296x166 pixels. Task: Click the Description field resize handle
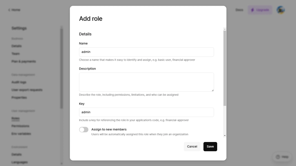pos(212,90)
